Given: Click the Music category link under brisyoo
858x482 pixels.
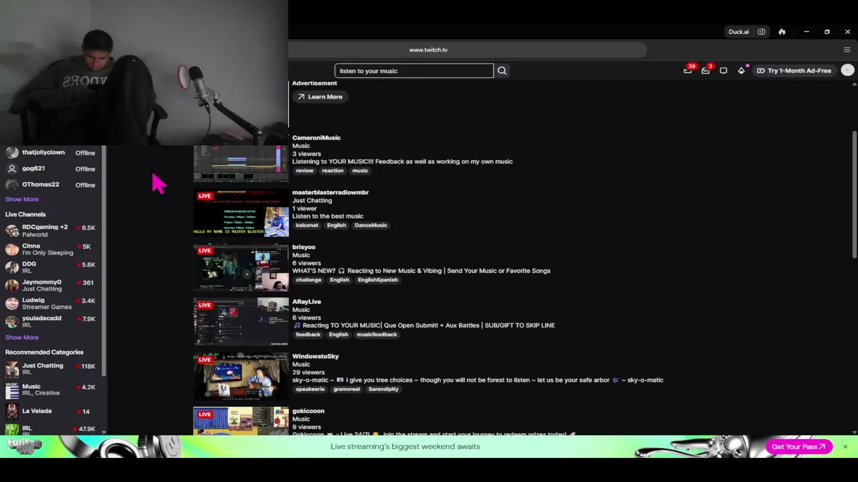Looking at the screenshot, I should pos(301,255).
